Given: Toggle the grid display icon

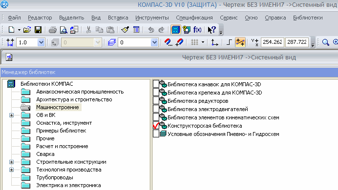Looking at the screenshot, I should click(194, 42).
